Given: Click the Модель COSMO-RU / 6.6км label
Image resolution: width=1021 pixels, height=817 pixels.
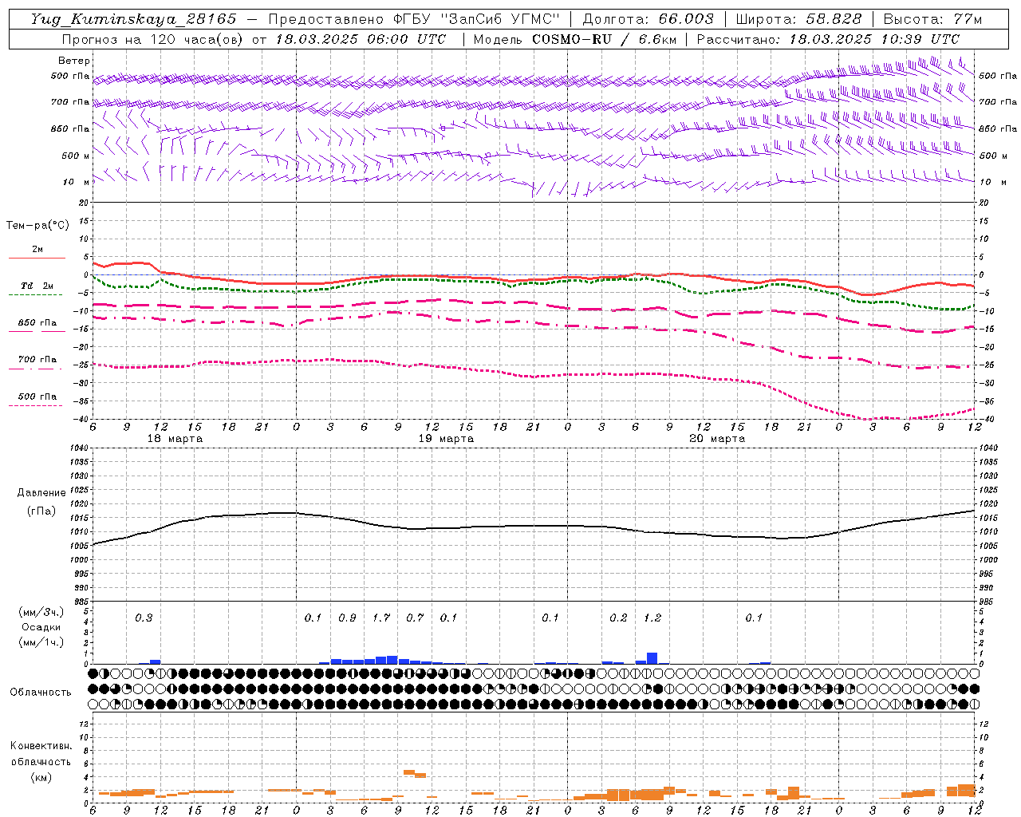Looking at the screenshot, I should point(574,39).
